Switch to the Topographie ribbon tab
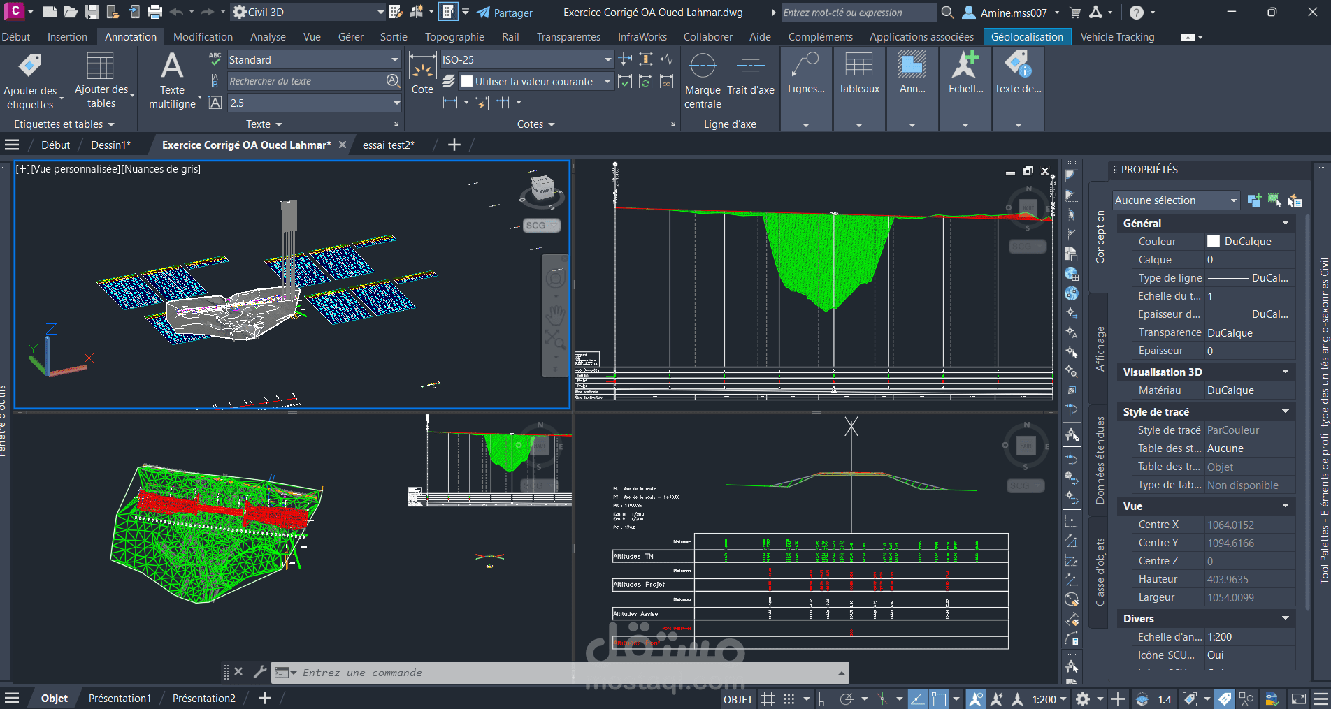 [x=454, y=37]
